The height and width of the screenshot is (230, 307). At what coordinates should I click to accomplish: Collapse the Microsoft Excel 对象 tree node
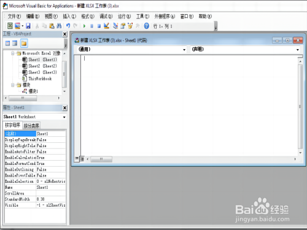click(x=13, y=53)
